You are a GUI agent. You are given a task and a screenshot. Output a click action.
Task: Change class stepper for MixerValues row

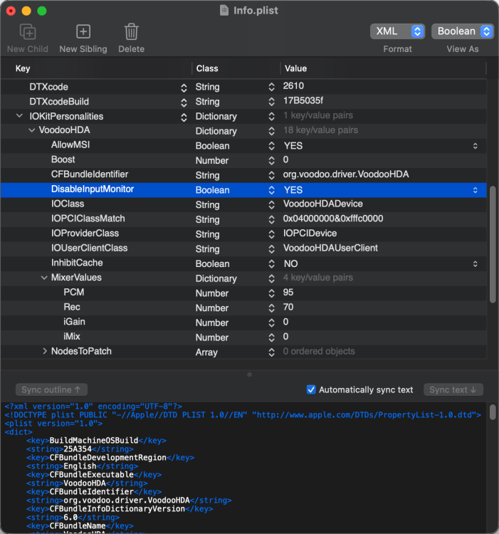coord(271,278)
